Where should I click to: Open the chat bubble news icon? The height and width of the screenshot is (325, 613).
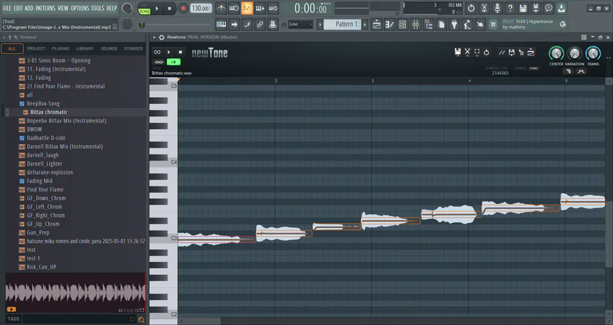548,7
